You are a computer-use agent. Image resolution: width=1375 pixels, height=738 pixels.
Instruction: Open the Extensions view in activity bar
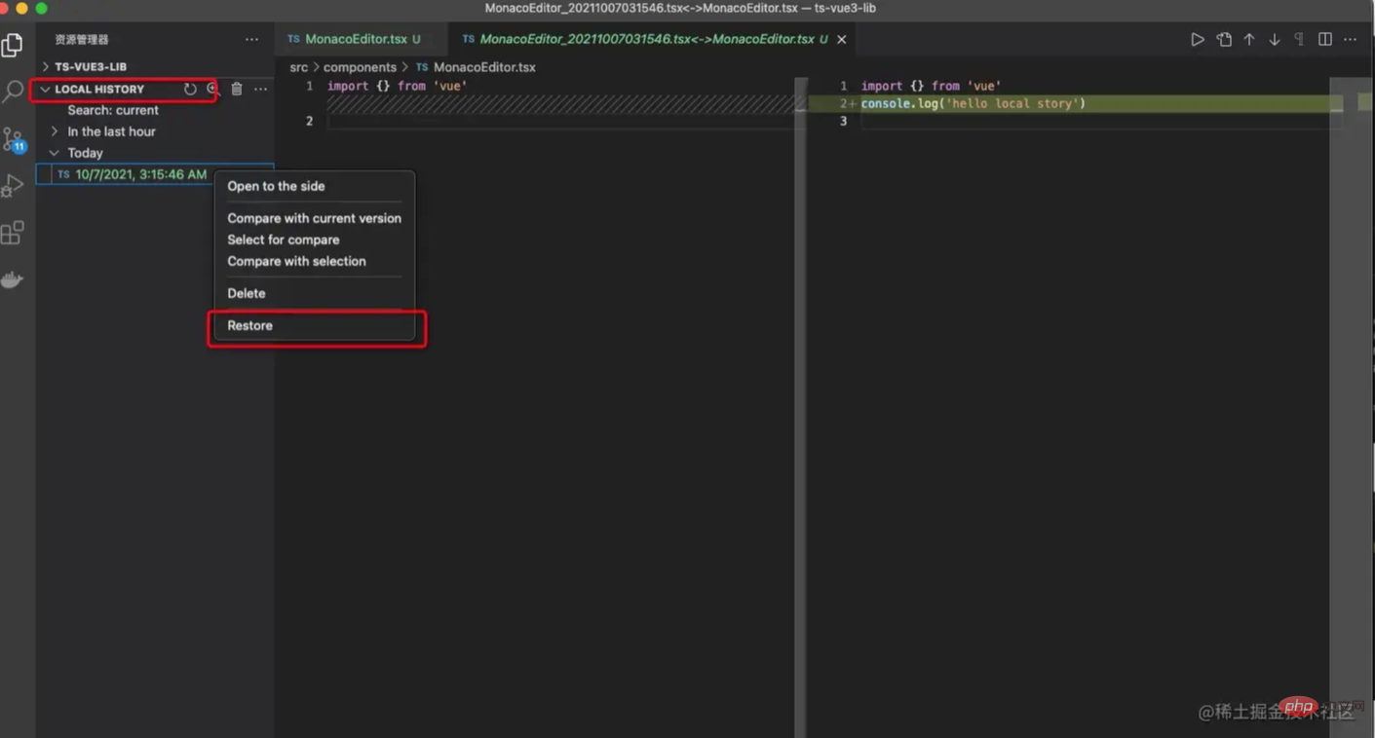[13, 233]
